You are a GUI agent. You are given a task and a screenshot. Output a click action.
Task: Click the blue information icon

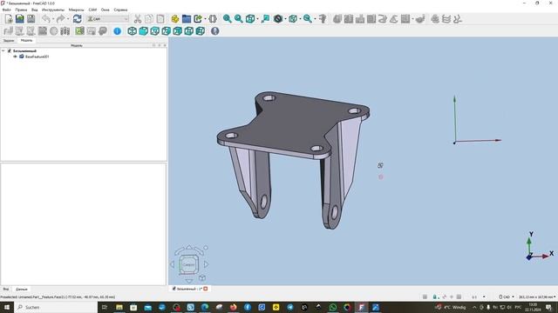pos(117,31)
